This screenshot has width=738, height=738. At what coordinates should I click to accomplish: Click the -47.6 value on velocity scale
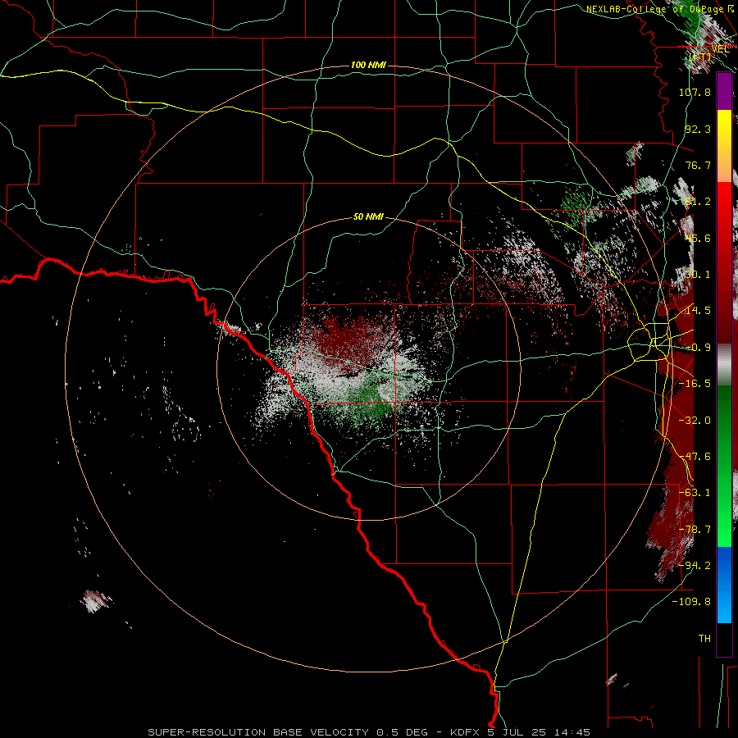pyautogui.click(x=695, y=457)
